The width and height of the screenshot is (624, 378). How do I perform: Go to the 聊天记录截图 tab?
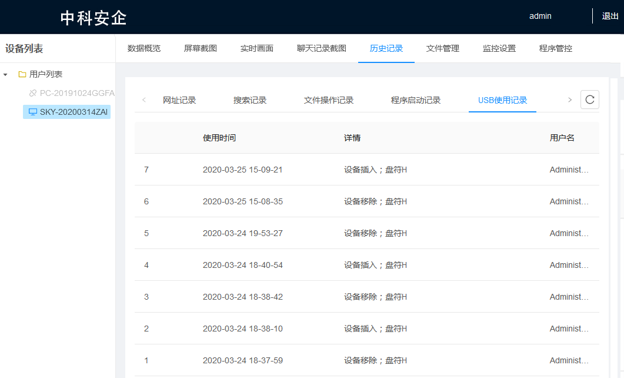(x=322, y=48)
